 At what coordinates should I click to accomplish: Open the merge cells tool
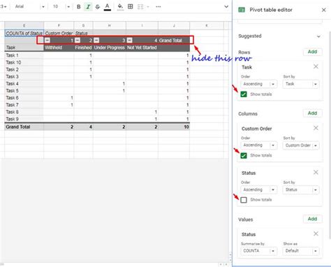tap(140, 7)
